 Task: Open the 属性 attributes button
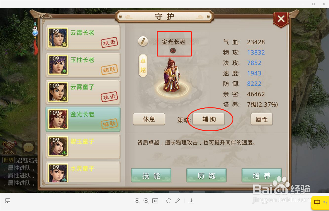262,119
